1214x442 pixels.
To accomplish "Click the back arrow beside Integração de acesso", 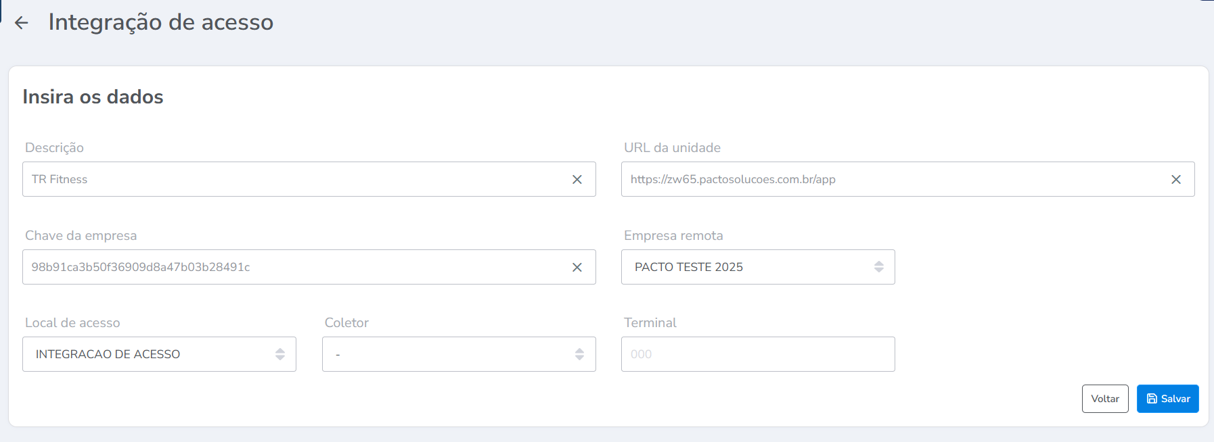I will pos(22,23).
